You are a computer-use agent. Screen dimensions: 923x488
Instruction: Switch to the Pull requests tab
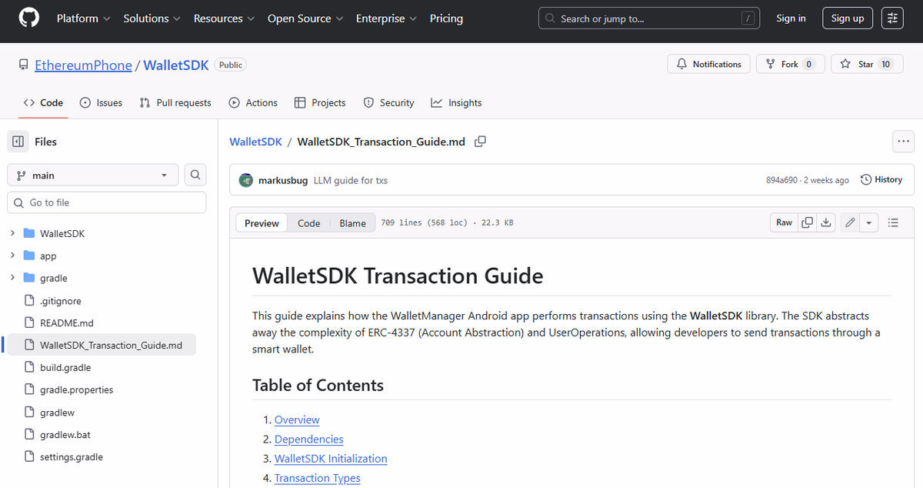(175, 102)
